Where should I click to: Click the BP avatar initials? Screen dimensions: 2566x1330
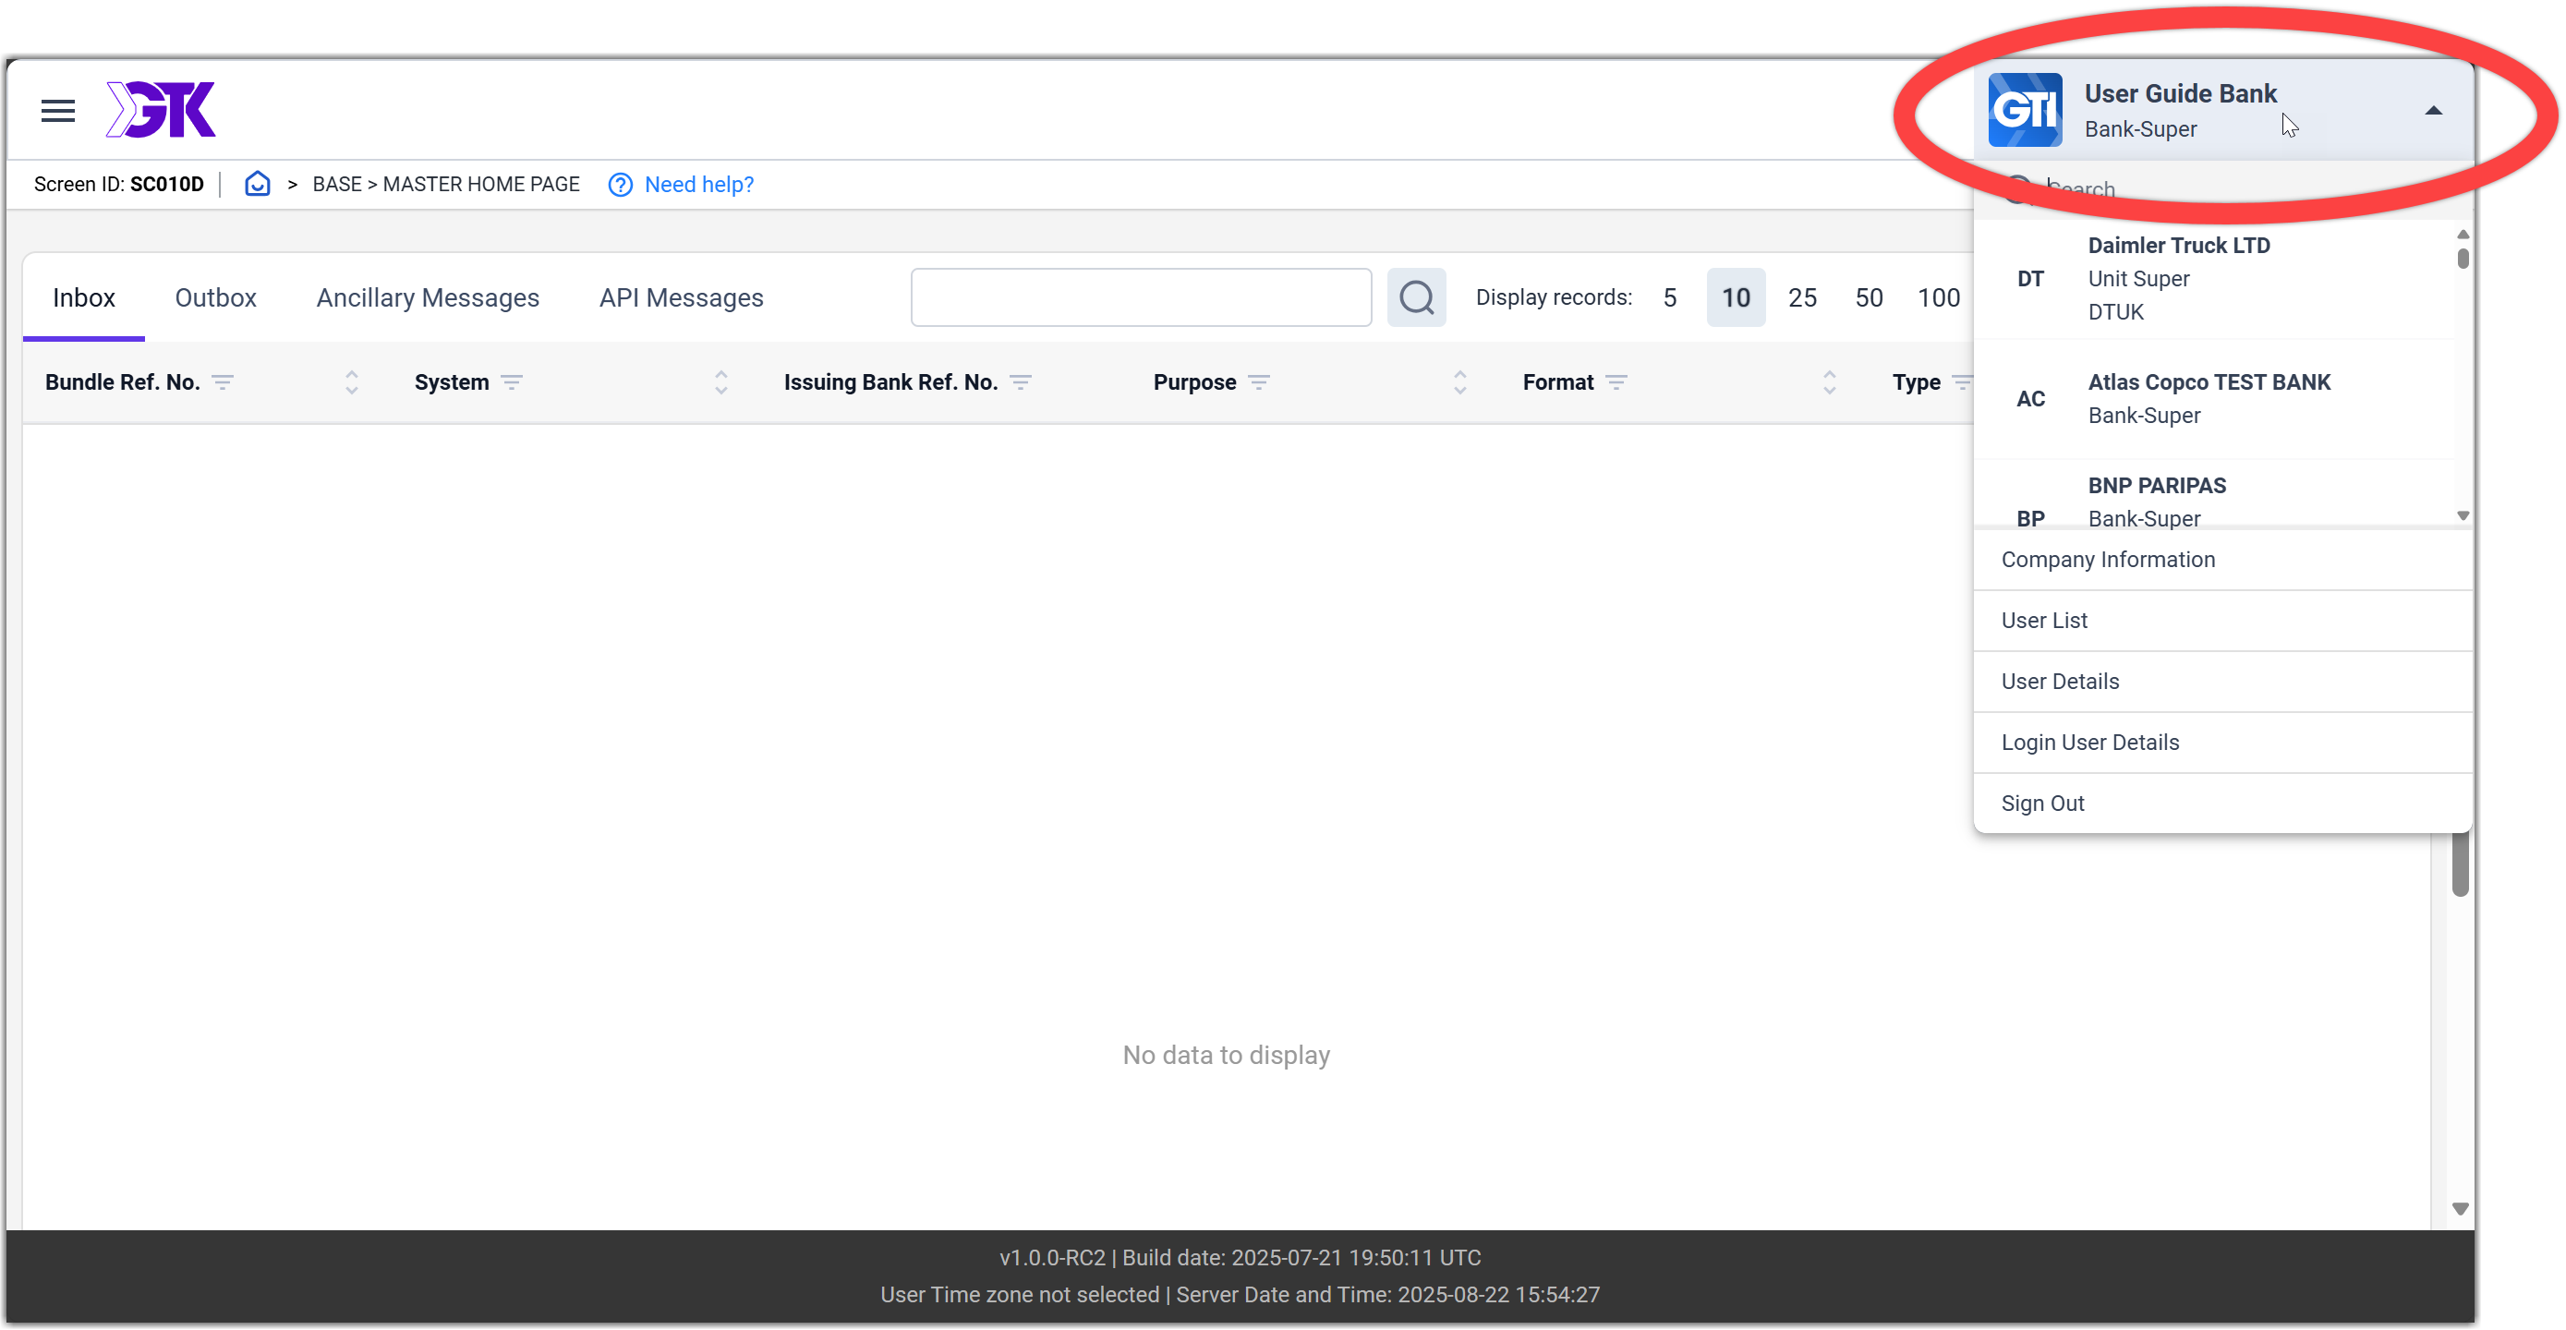[x=2030, y=518]
